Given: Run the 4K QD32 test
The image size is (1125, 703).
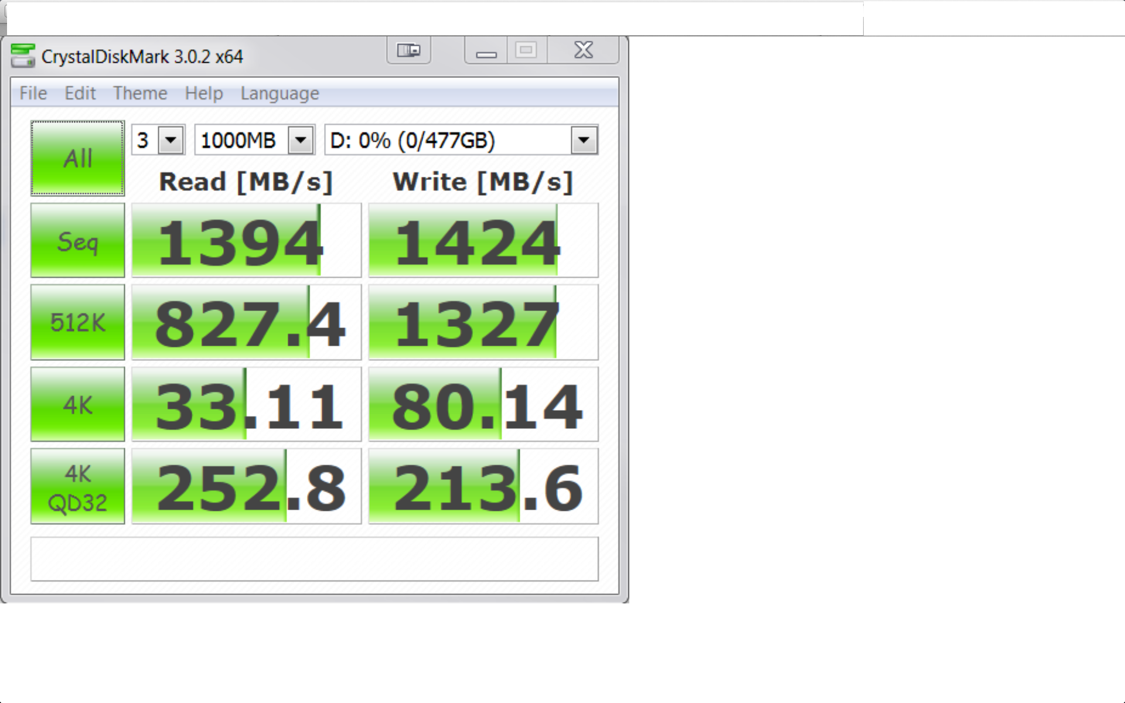Looking at the screenshot, I should (77, 486).
